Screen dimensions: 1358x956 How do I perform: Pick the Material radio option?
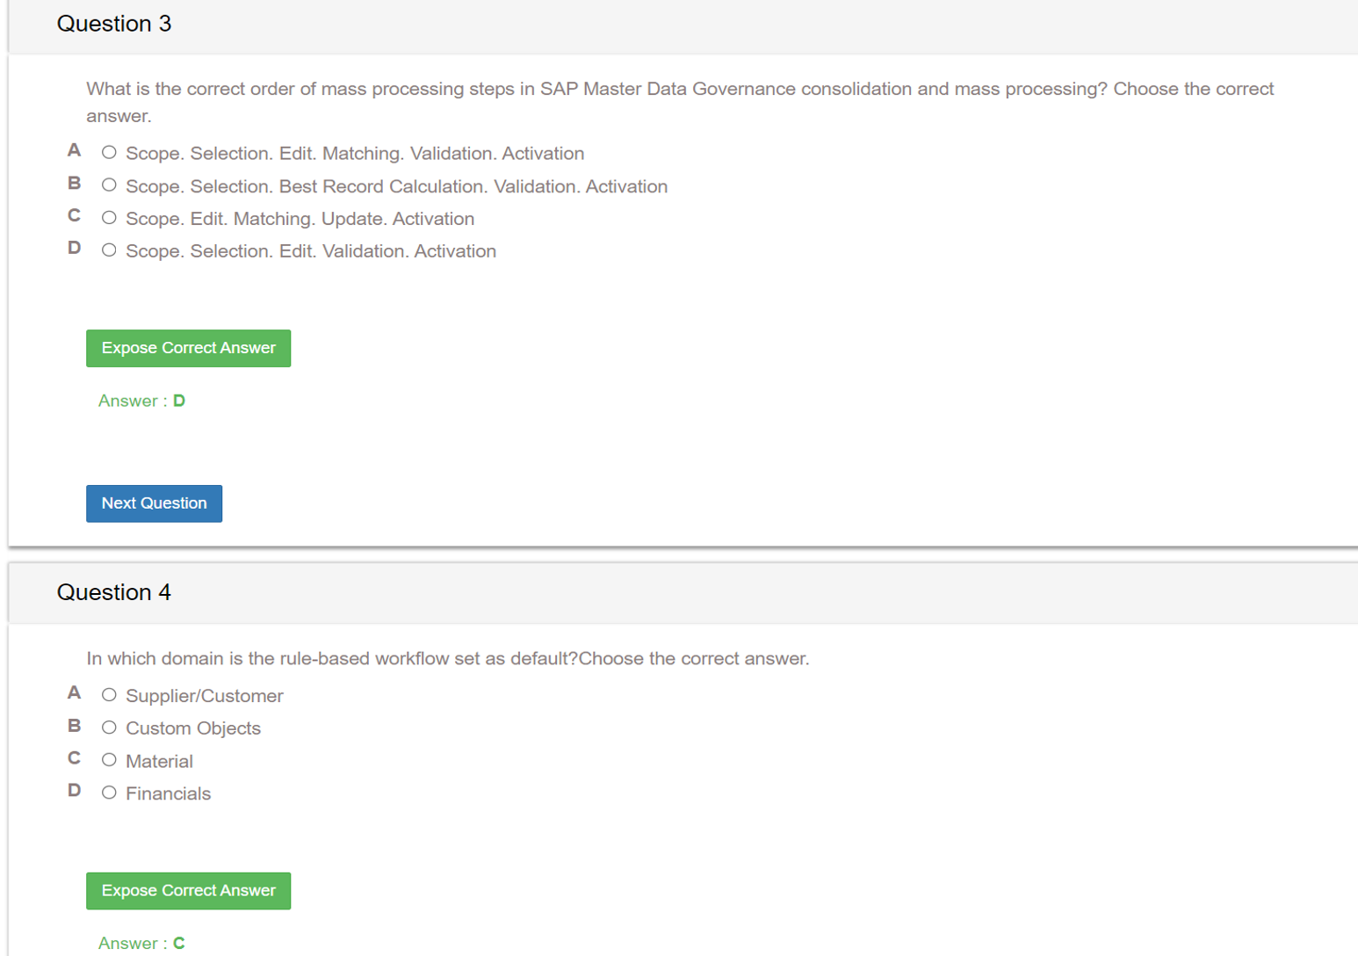point(109,760)
